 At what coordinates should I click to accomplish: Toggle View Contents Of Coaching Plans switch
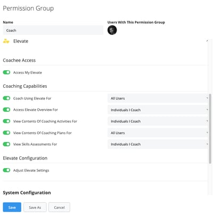coord(6,132)
